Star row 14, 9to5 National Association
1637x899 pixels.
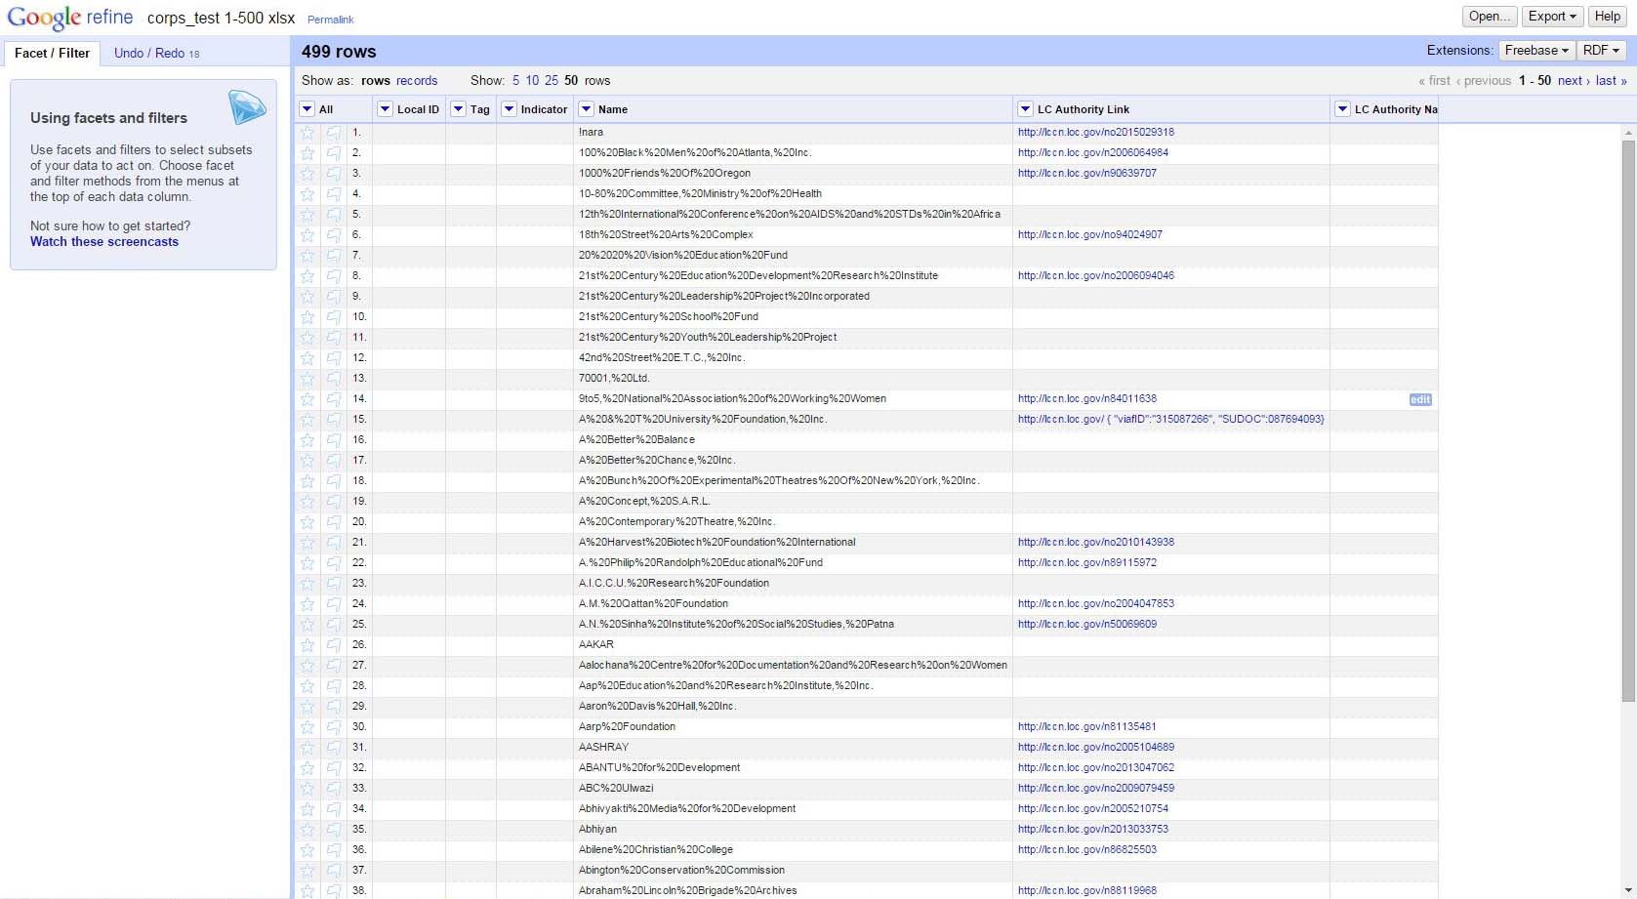[x=307, y=398]
